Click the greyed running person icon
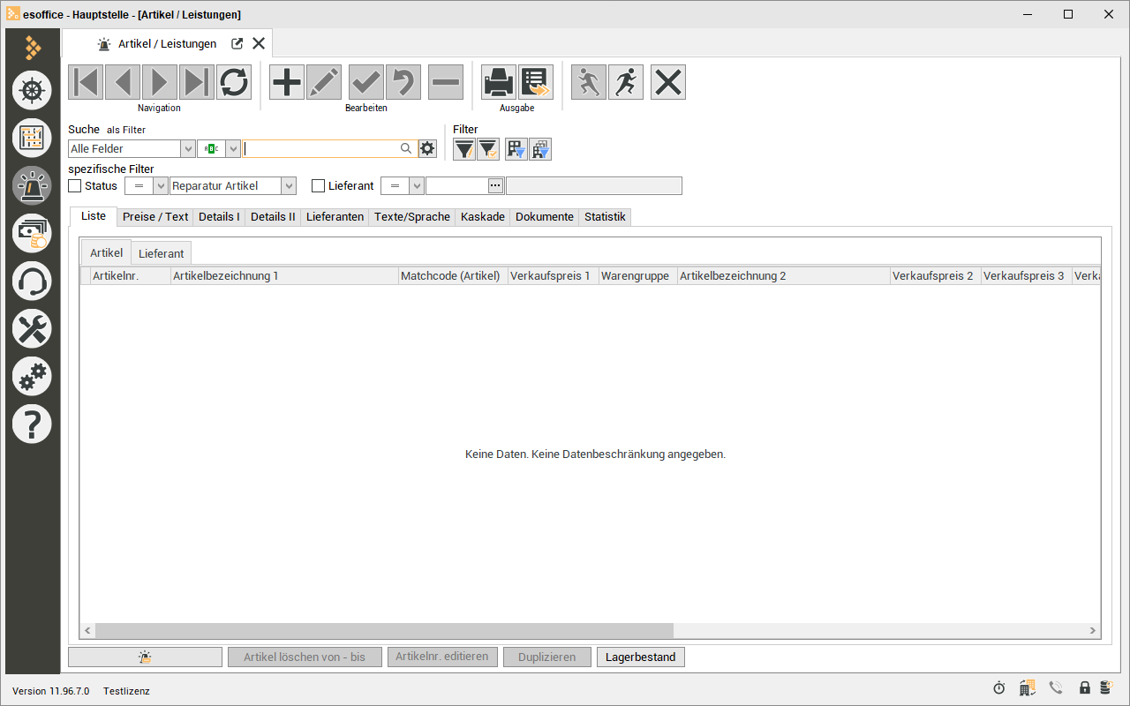Screen dimensions: 1130x706 589,82
